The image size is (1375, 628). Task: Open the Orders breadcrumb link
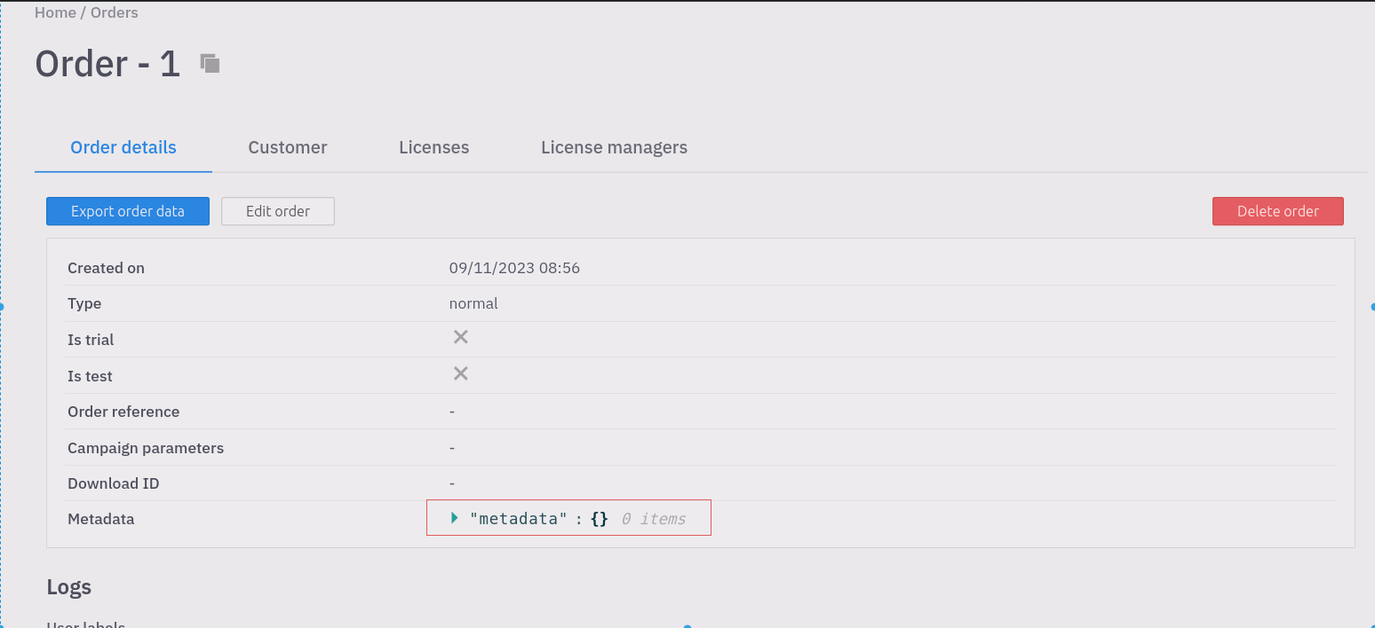(x=114, y=12)
